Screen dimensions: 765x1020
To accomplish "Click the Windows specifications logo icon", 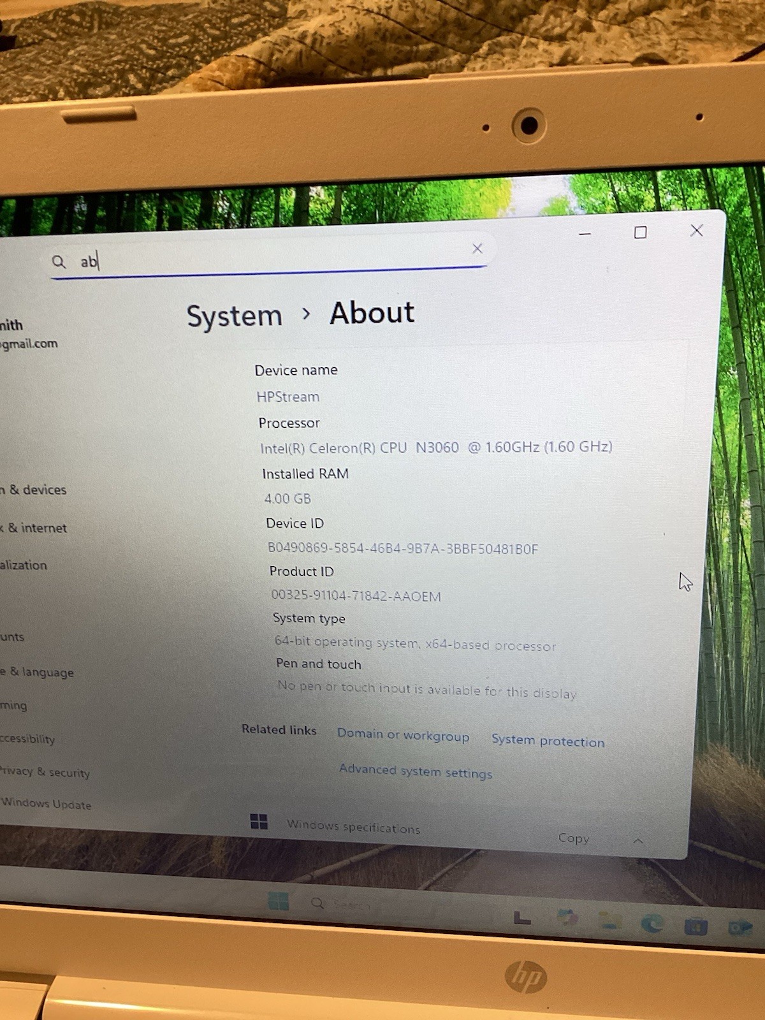I will click(259, 821).
